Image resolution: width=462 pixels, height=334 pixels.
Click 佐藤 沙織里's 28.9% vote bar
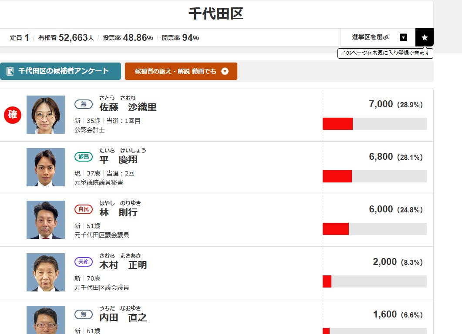[x=374, y=124]
